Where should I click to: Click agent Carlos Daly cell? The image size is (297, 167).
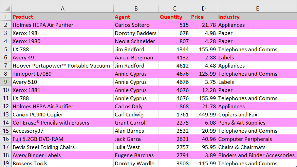(x=136, y=106)
